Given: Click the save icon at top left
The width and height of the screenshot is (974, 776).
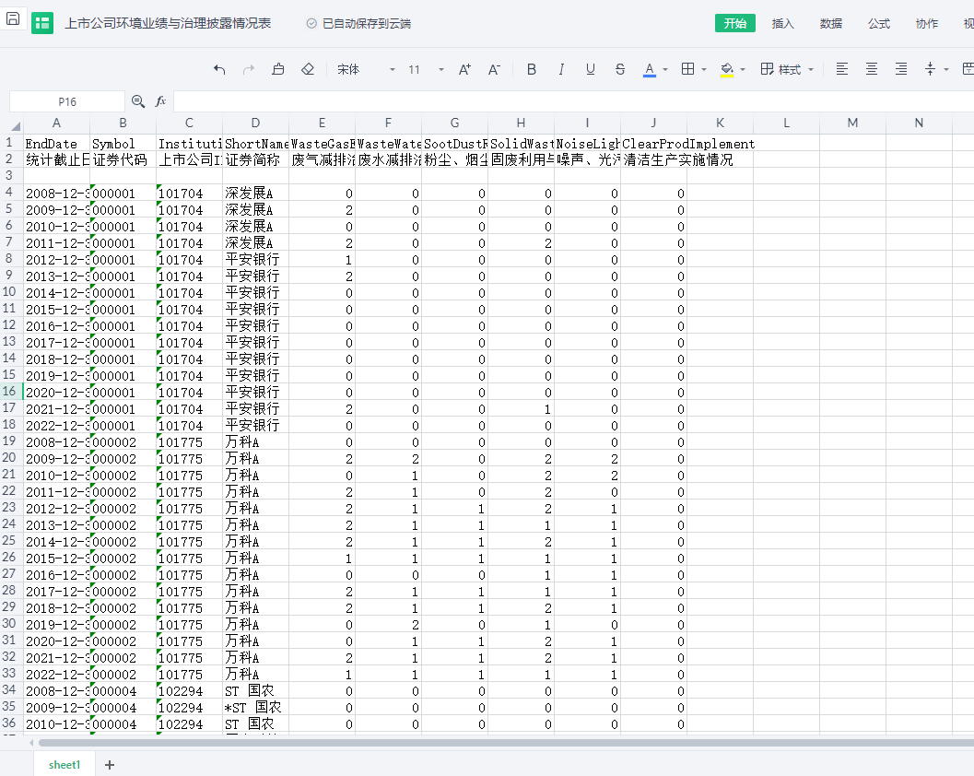Looking at the screenshot, I should [x=13, y=19].
